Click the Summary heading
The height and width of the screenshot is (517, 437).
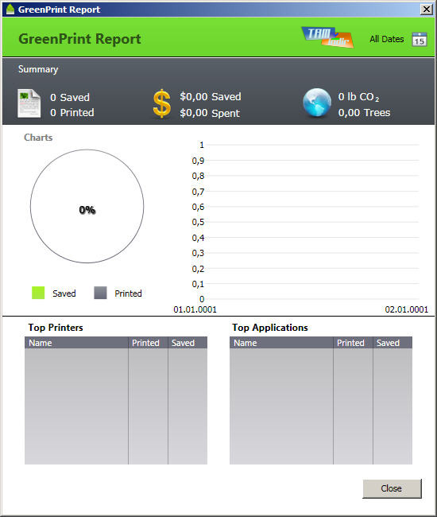click(38, 69)
